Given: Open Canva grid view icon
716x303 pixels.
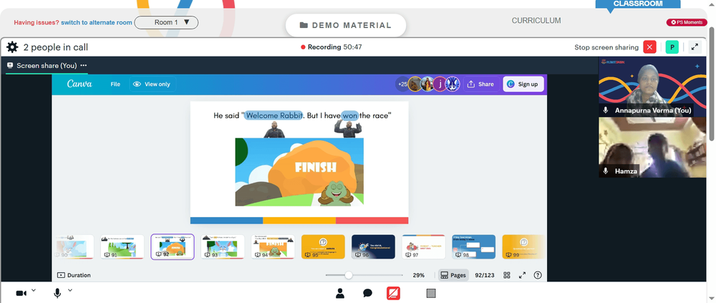Looking at the screenshot, I should click(x=506, y=275).
